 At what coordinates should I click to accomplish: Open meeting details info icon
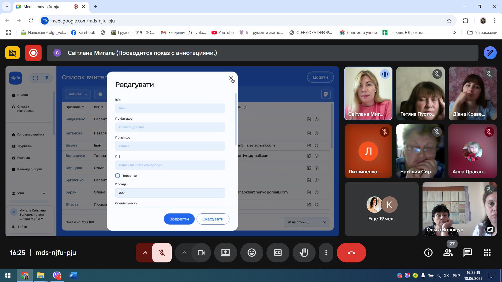428,252
